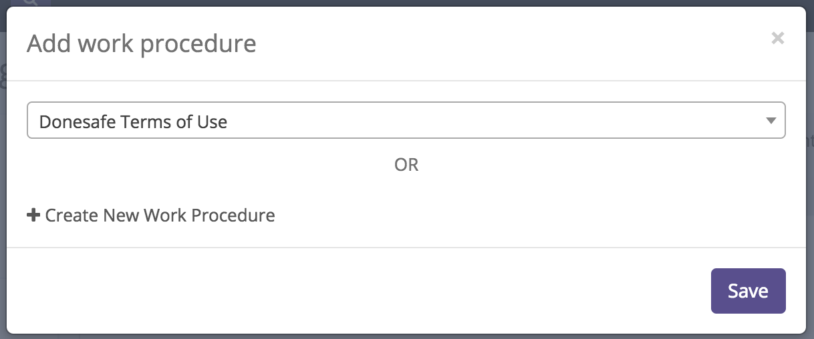814x339 pixels.
Task: Click empty modal body right of create link
Action: point(535,216)
